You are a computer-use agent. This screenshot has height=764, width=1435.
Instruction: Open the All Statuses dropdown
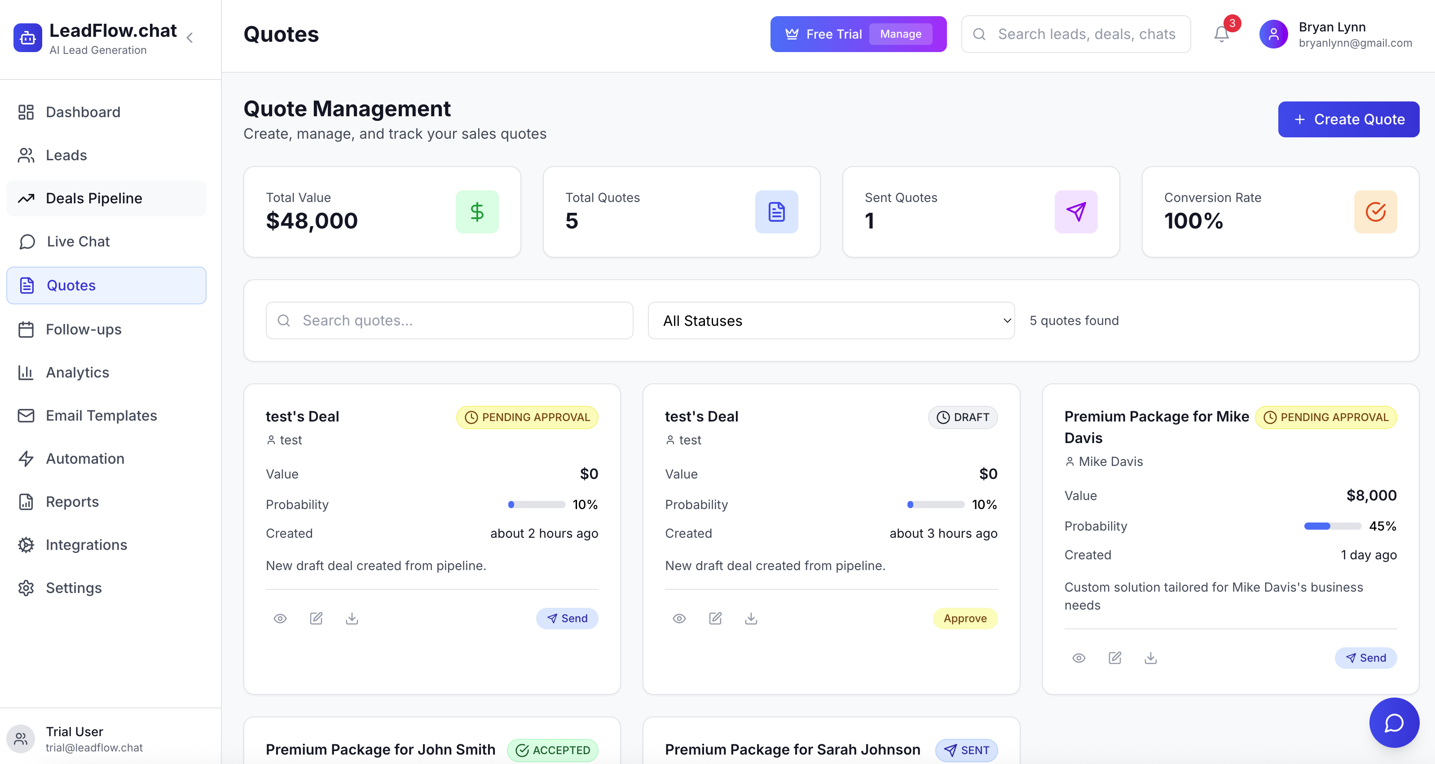(831, 321)
